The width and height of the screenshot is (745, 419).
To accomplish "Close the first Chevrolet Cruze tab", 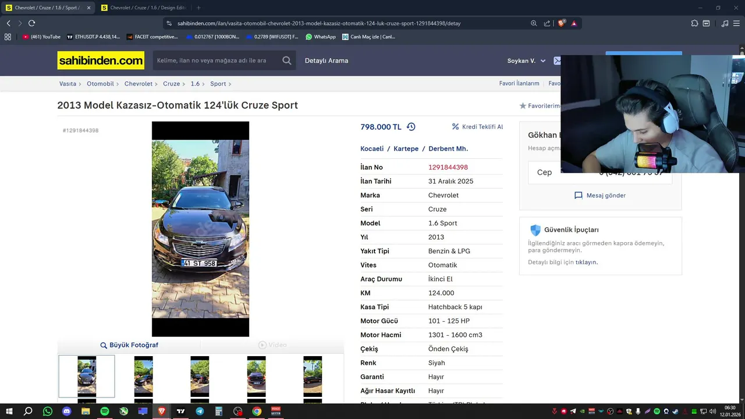I will (x=88, y=8).
